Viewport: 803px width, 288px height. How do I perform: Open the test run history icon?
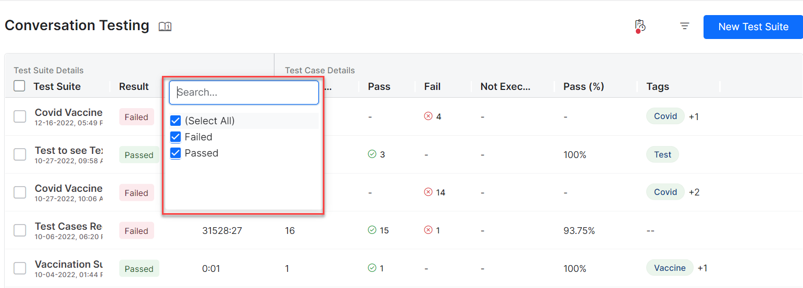coord(640,26)
